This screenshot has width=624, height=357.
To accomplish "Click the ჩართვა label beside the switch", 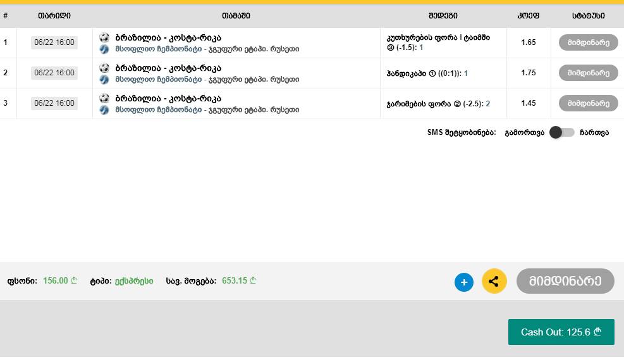I will point(594,133).
